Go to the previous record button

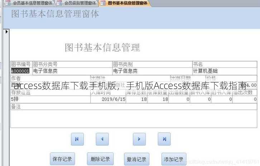click(102, 139)
